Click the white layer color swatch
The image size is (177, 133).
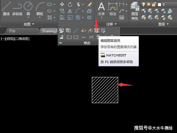coord(159,5)
